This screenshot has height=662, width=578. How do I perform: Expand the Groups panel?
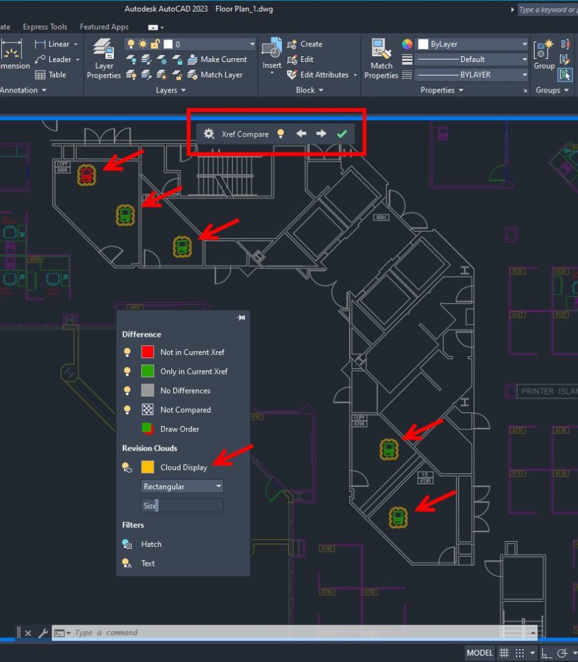552,91
